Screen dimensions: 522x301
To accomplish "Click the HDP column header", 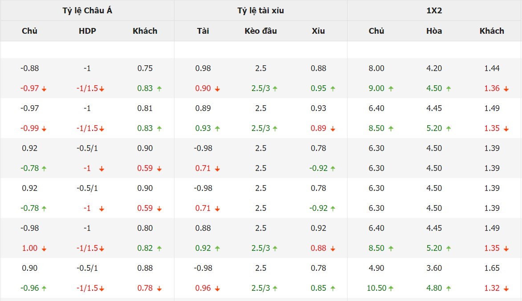I will pos(87,31).
